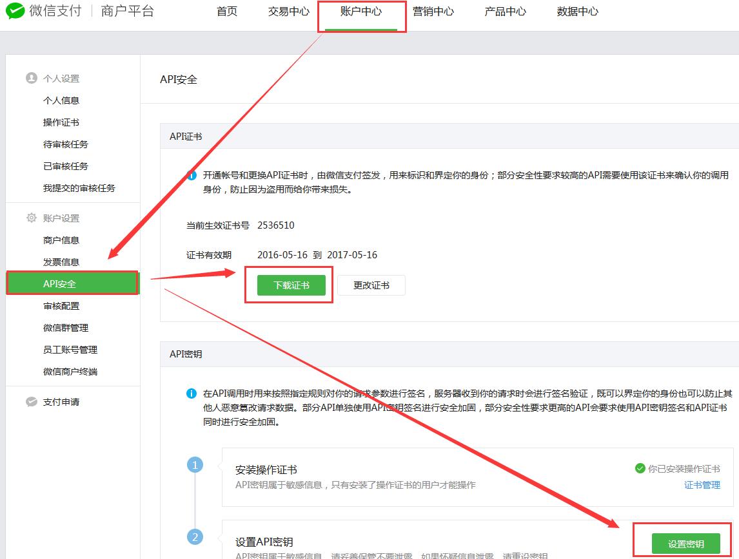Open the 证书管理 link
The image size is (739, 559).
[x=702, y=485]
